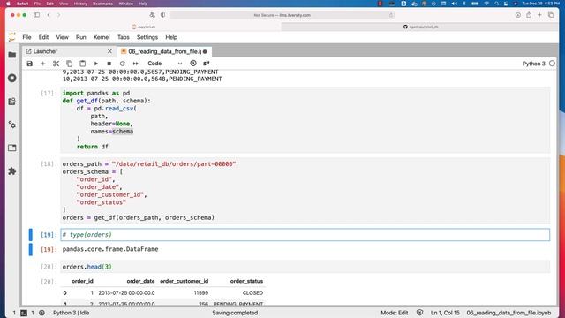565x318 pixels.
Task: Click the terminal count icon in status bar
Action: point(24,313)
